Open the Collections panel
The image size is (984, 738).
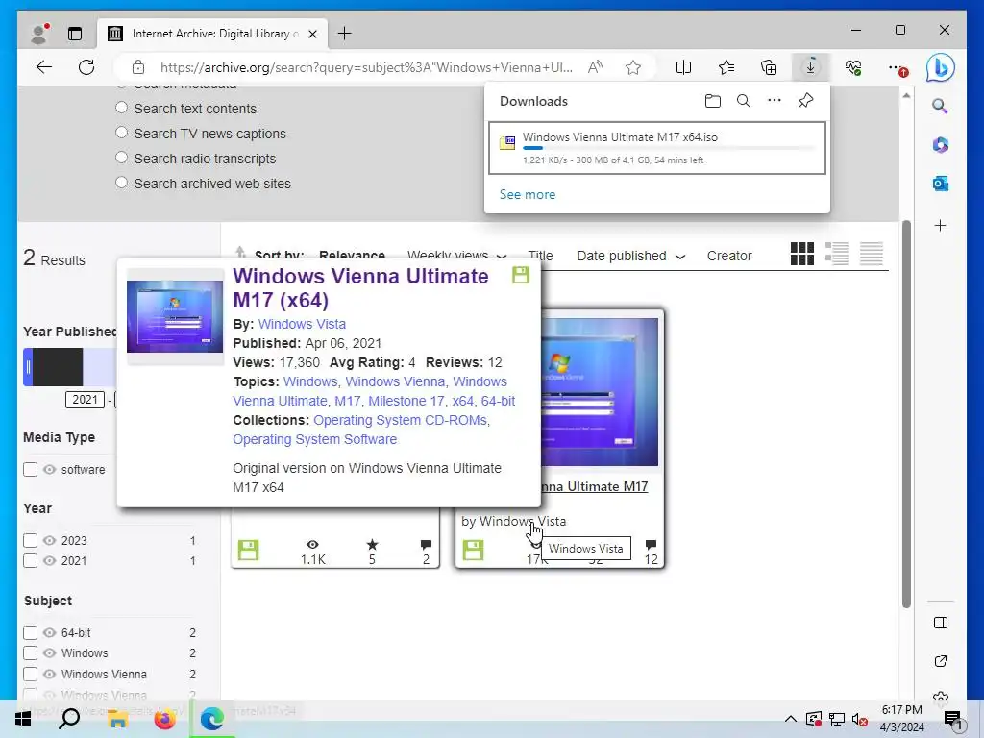pos(769,67)
